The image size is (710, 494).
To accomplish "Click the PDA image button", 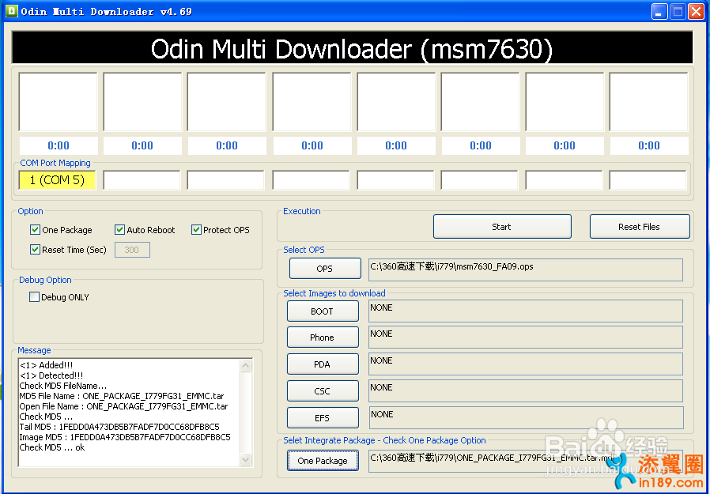I will pyautogui.click(x=323, y=364).
